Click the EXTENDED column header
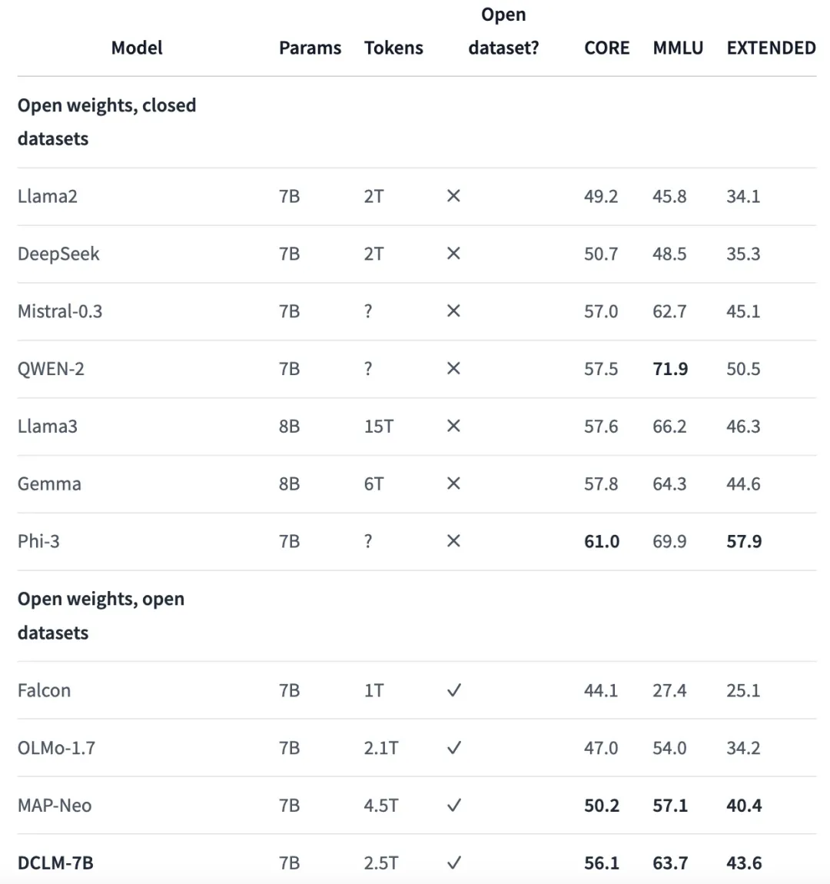 pyautogui.click(x=771, y=48)
